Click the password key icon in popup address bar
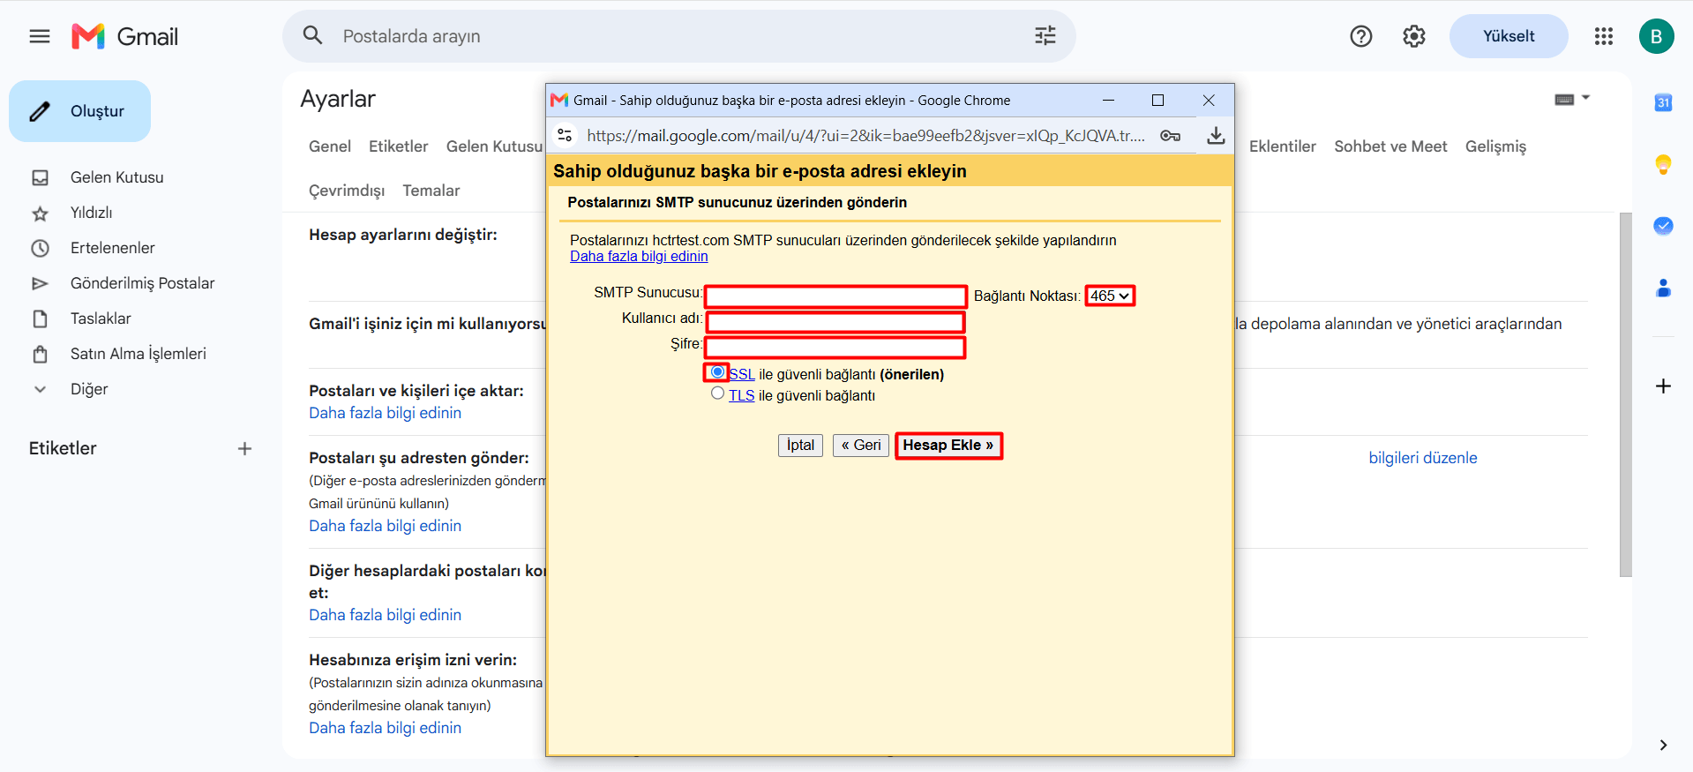This screenshot has height=772, width=1693. [x=1171, y=135]
